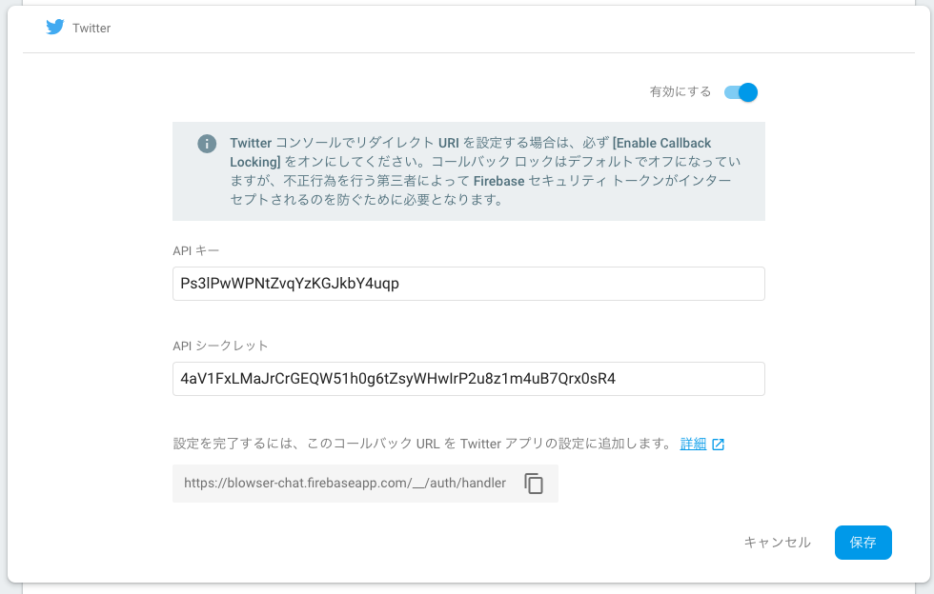Click the API シークレット label
Image resolution: width=934 pixels, height=594 pixels.
[220, 346]
